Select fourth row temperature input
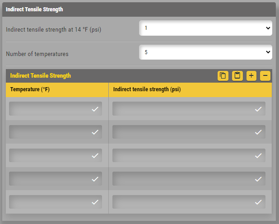279x224 pixels. pyautogui.click(x=50, y=179)
